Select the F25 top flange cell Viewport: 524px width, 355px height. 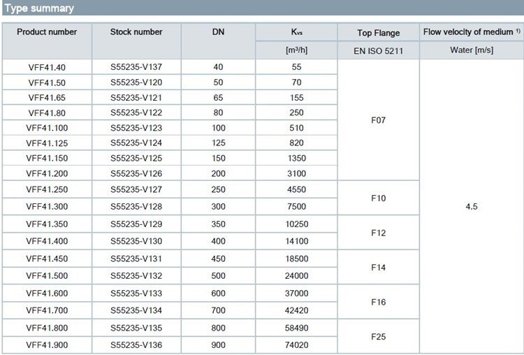point(378,337)
